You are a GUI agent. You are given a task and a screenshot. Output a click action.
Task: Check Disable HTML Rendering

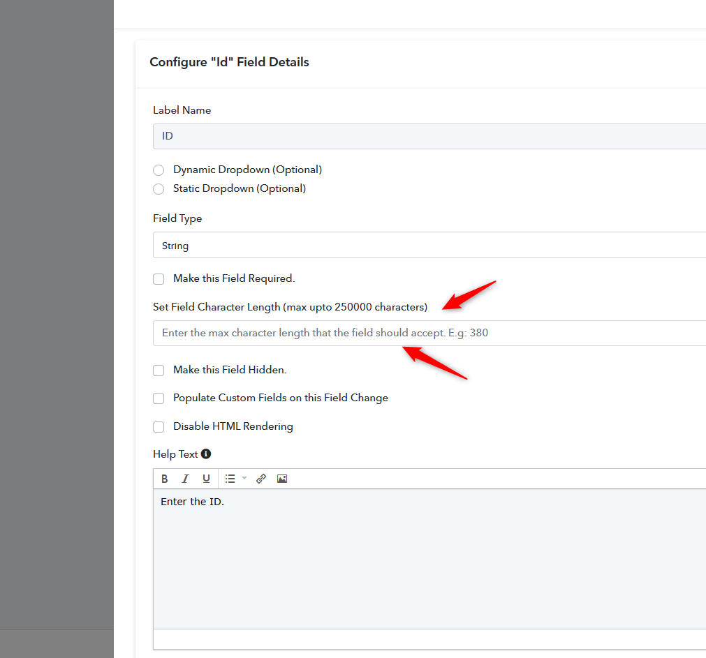pyautogui.click(x=159, y=427)
